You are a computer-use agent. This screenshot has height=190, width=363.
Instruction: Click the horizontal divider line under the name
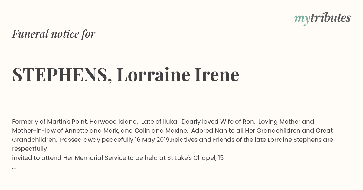(x=181, y=107)
